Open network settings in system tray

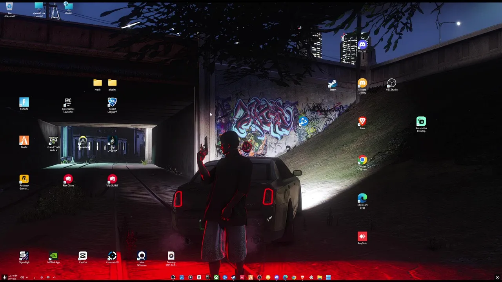tap(27, 278)
